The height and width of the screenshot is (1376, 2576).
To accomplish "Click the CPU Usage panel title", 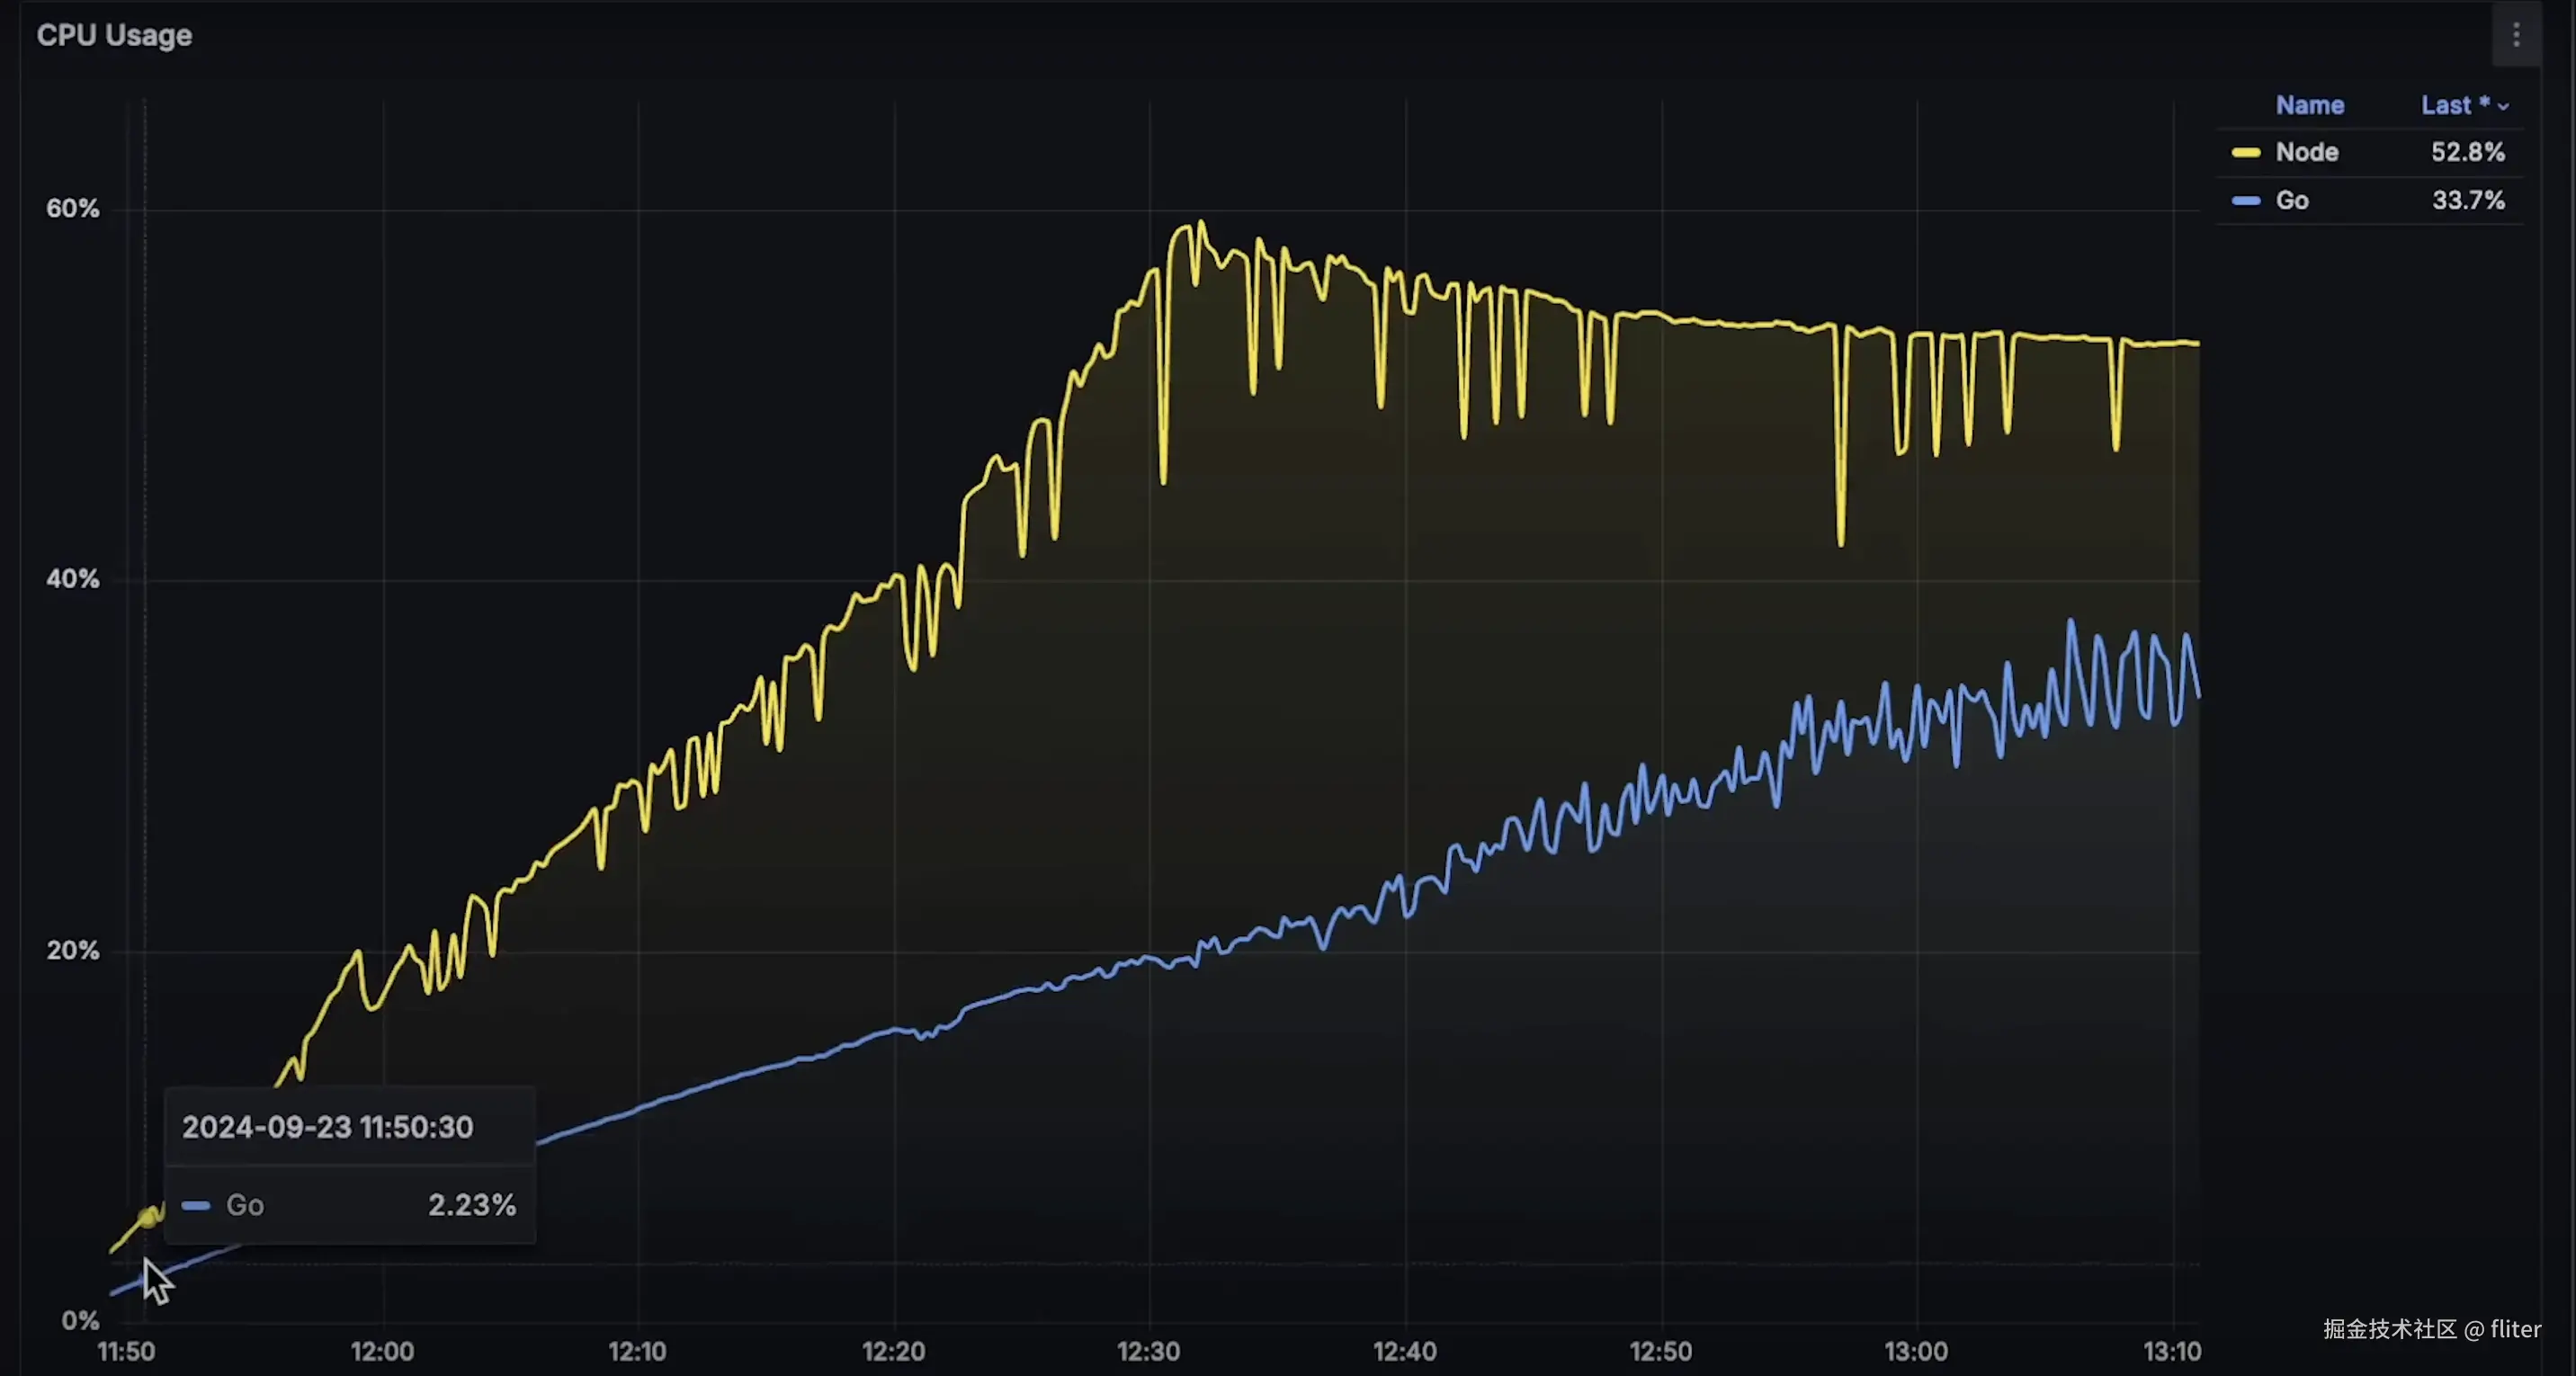I will click(114, 36).
